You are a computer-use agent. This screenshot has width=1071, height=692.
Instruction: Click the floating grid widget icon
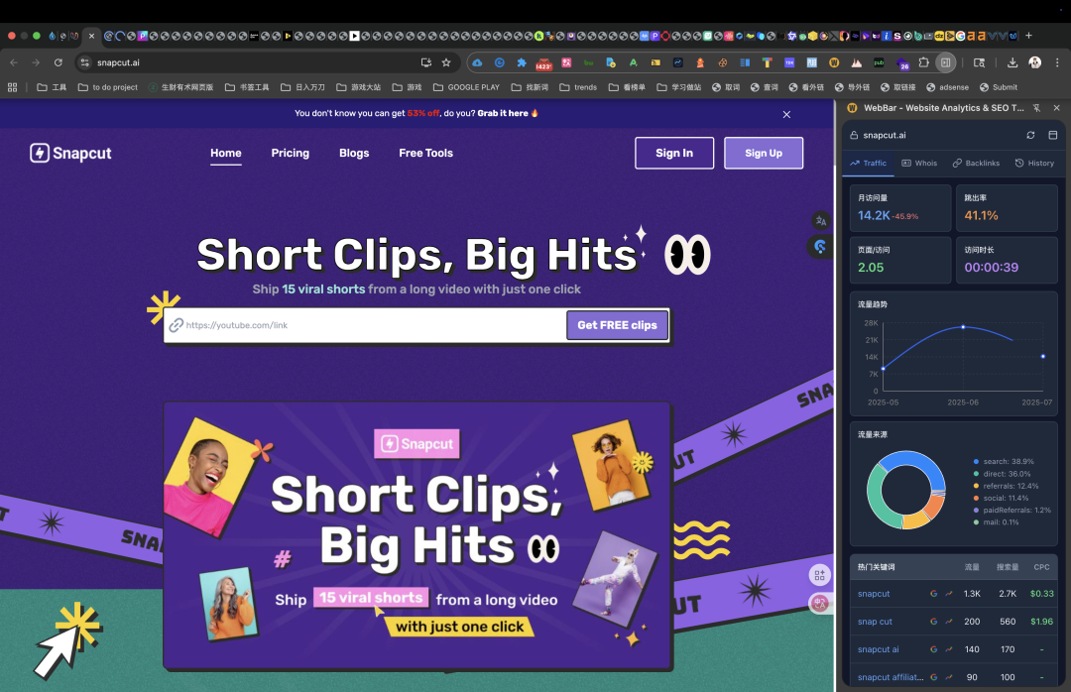point(820,575)
